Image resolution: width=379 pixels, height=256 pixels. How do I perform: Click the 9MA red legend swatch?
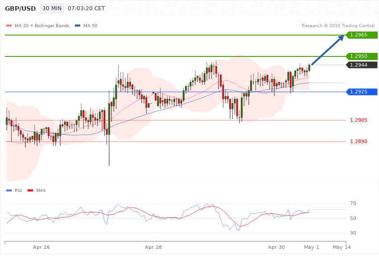coord(30,191)
